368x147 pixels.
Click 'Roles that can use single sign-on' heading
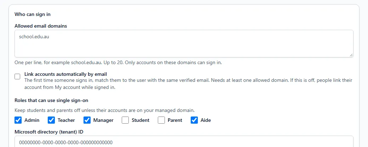[x=51, y=101]
